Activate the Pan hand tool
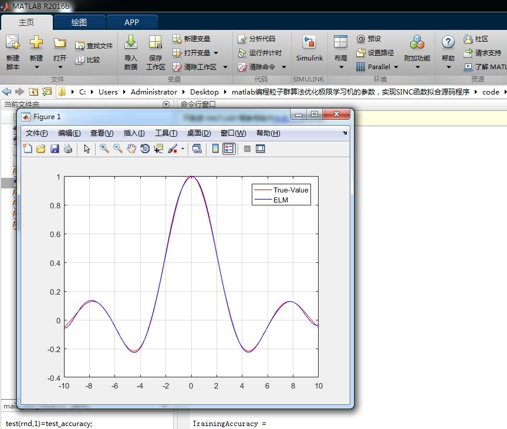Screen dimensions: 507x429 (x=131, y=148)
